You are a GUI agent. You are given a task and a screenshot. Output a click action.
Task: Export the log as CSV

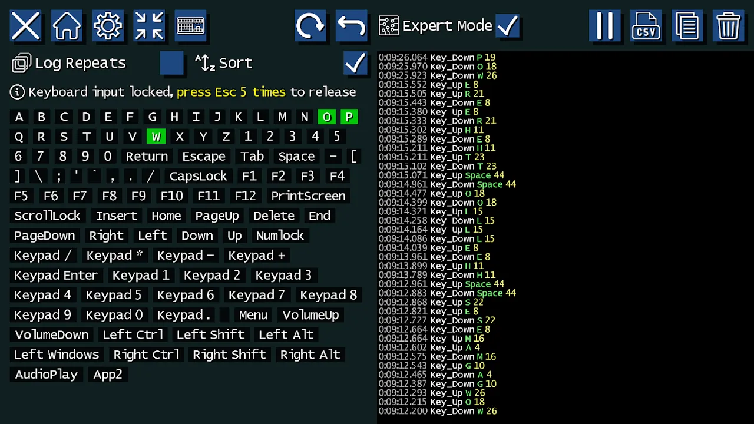pyautogui.click(x=646, y=26)
